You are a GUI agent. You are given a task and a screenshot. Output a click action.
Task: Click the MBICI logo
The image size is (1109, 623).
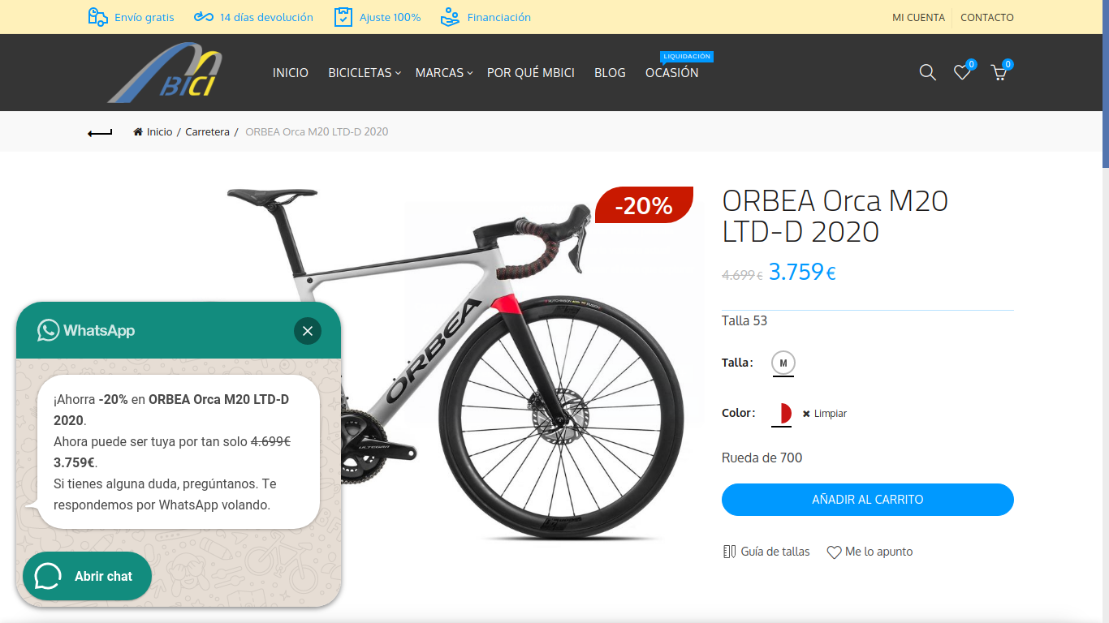(165, 73)
